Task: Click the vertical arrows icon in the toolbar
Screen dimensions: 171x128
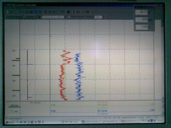Action: tap(45, 12)
